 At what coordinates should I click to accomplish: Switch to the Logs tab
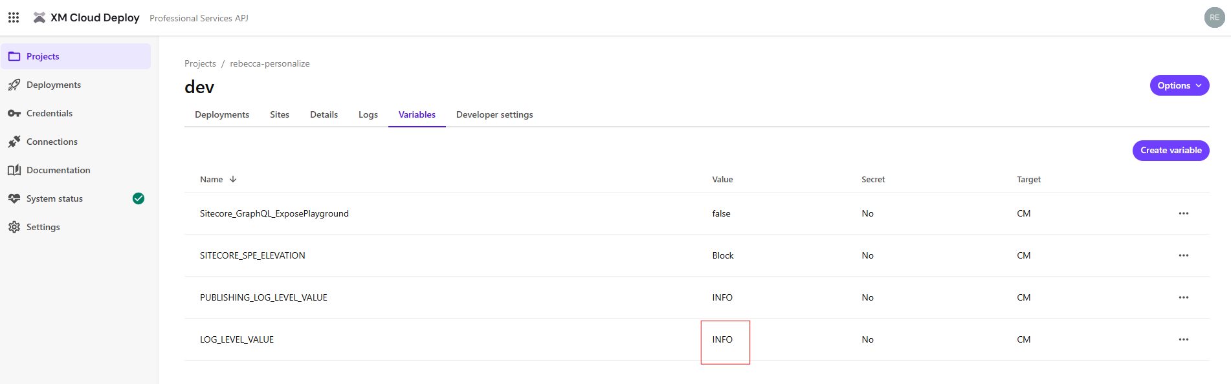tap(368, 114)
